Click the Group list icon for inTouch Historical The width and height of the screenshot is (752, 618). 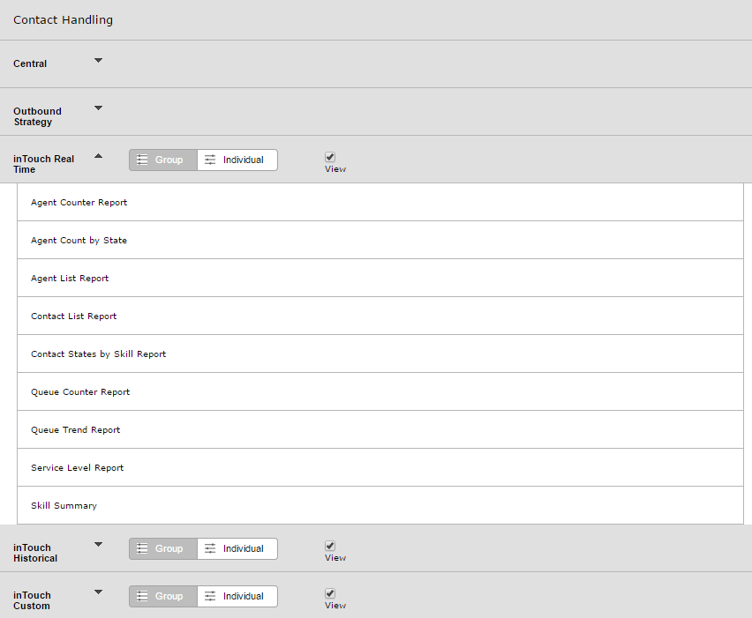142,548
